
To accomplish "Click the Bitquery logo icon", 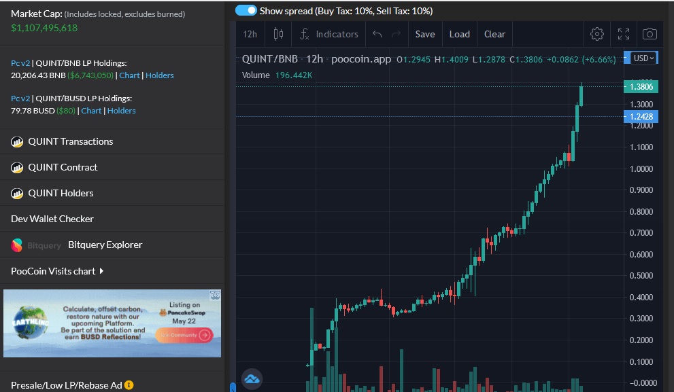I will (17, 245).
